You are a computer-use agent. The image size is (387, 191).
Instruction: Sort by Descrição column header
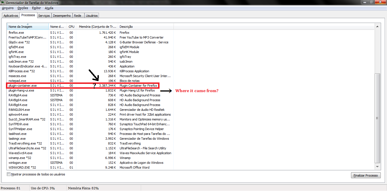pyautogui.click(x=146, y=27)
